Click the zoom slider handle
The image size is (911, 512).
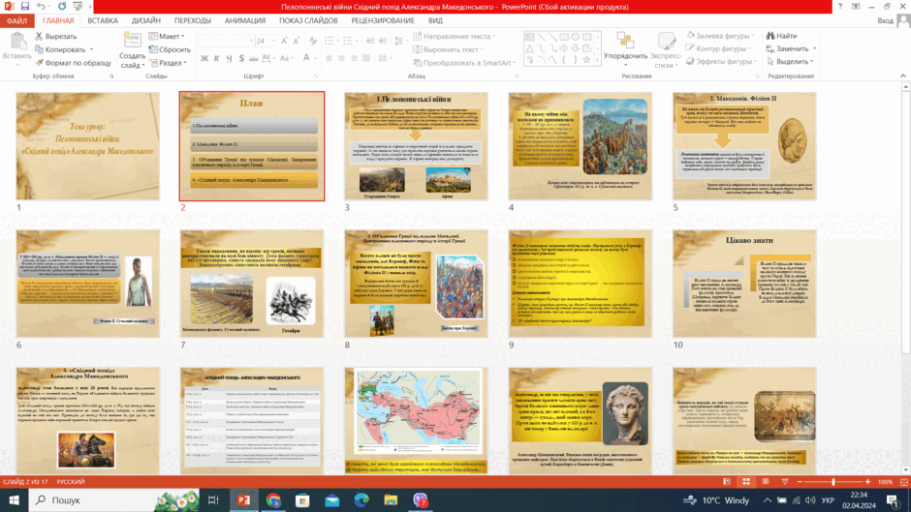tap(833, 482)
